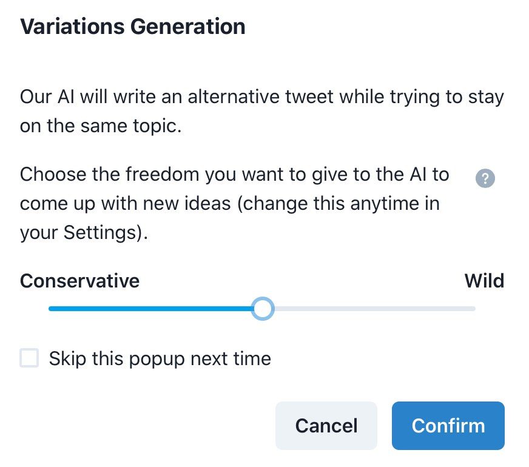Click the blue Confirm button
529x467 pixels.
[x=448, y=426]
